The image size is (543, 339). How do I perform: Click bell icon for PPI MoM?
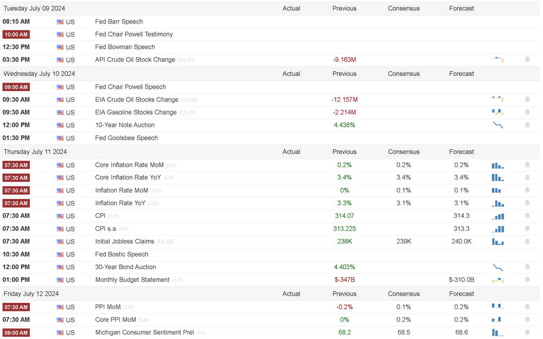click(x=527, y=307)
